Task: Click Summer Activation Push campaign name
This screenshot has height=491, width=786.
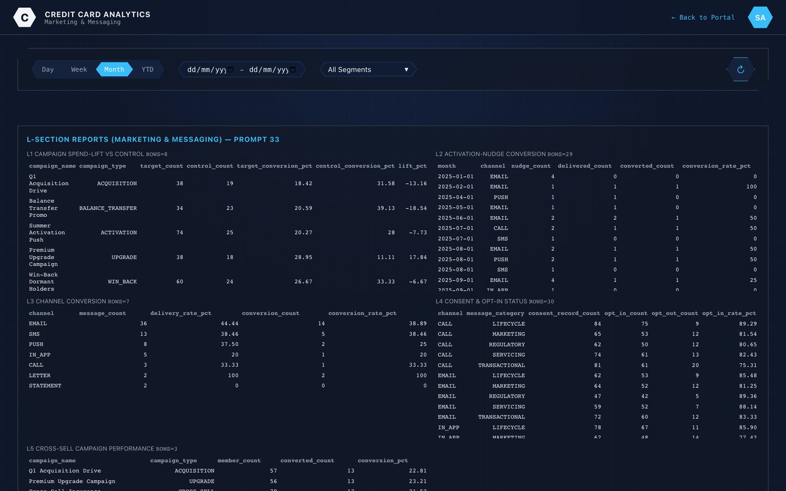Action: pos(47,233)
